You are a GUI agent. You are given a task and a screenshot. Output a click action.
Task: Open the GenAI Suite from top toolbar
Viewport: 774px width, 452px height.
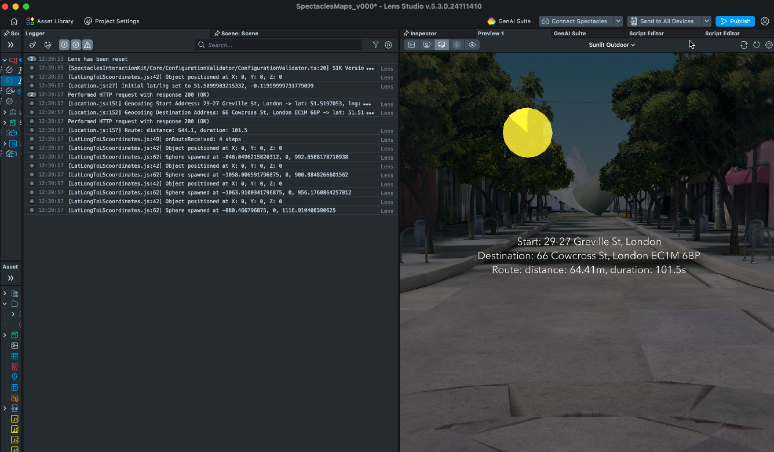(x=509, y=21)
